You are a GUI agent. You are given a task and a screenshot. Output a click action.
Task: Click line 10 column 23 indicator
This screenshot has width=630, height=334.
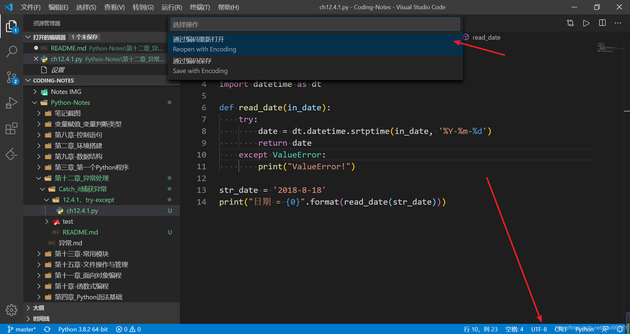(480, 329)
